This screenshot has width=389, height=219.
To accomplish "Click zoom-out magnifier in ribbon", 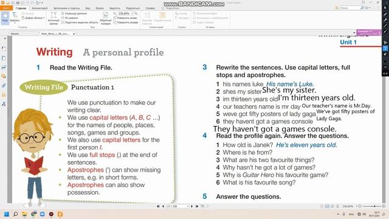I will tap(115, 13).
